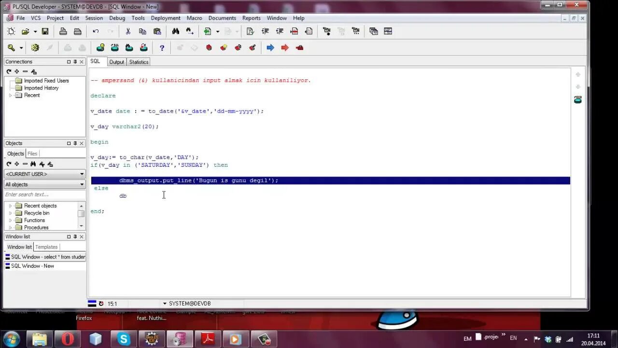
Task: Undo the last edit
Action: click(96, 31)
